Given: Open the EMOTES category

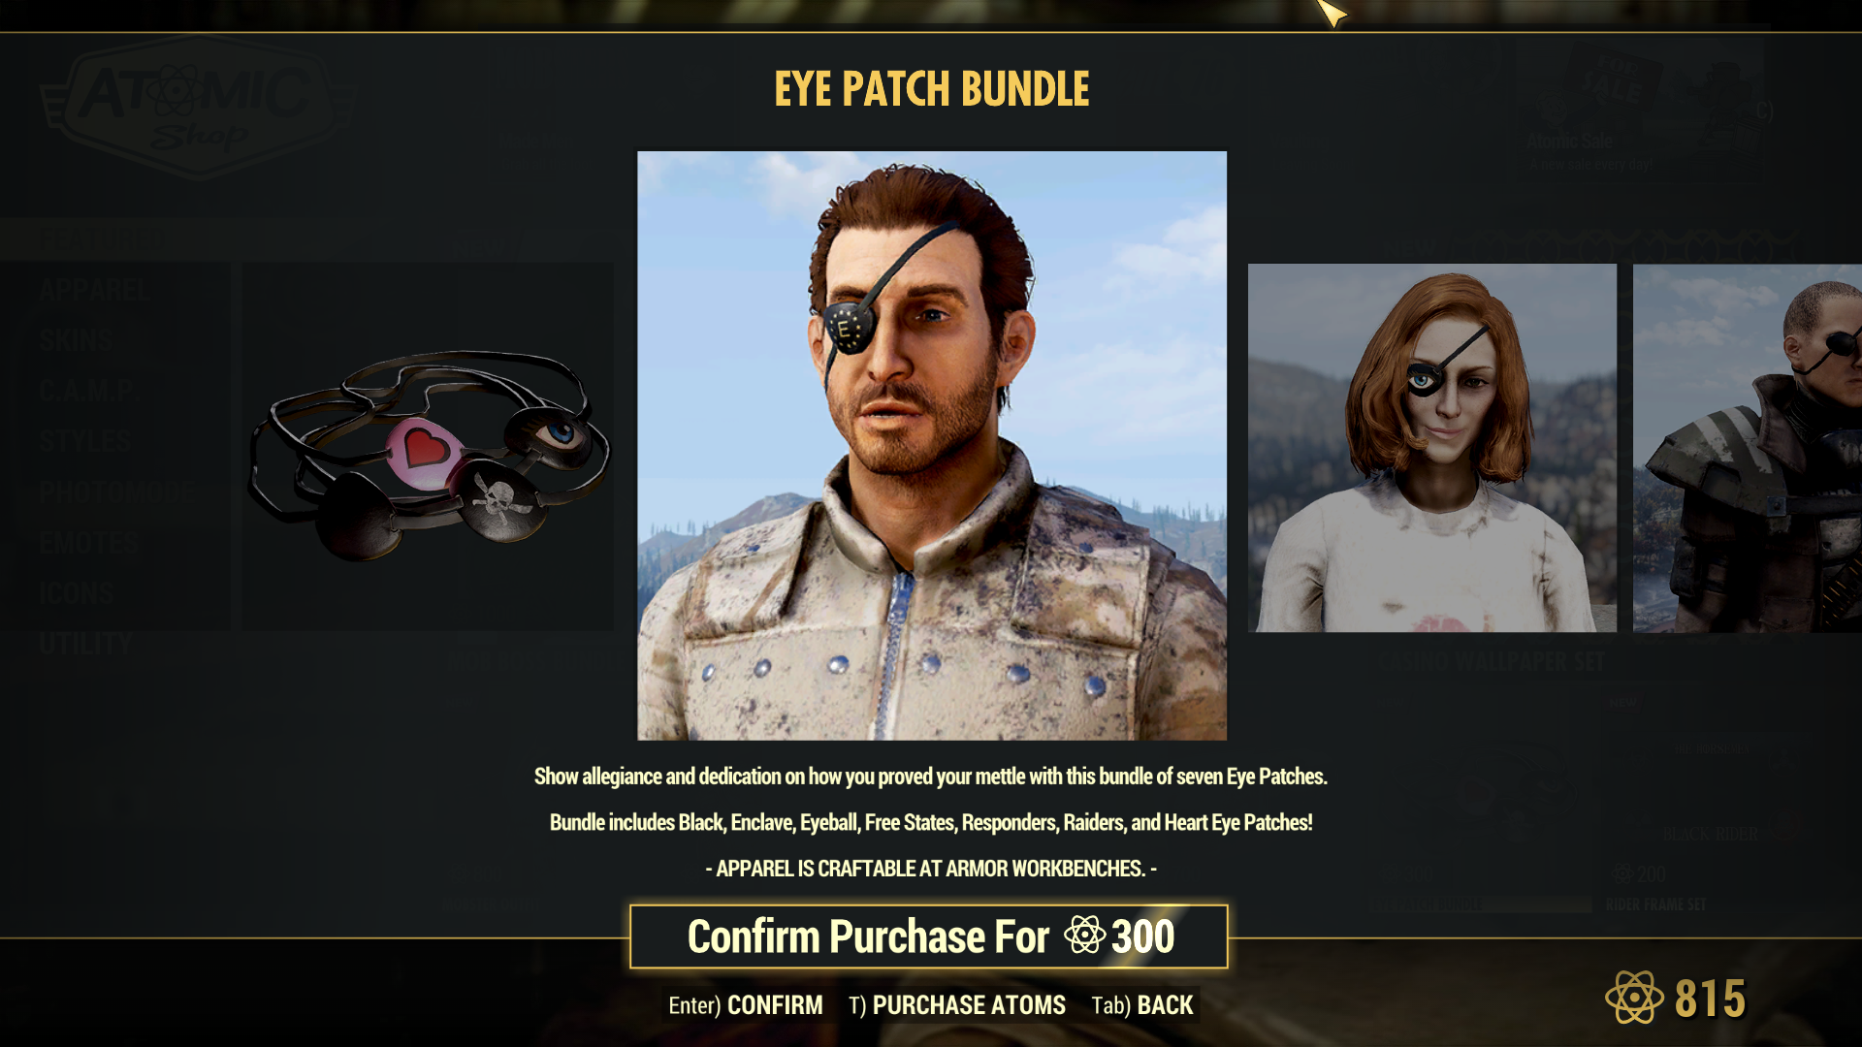Looking at the screenshot, I should (89, 543).
